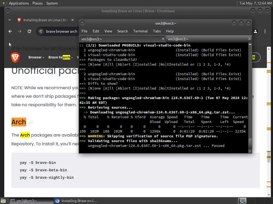
Task: Click the Diffs to show? prompt line
Action: [x=99, y=83]
